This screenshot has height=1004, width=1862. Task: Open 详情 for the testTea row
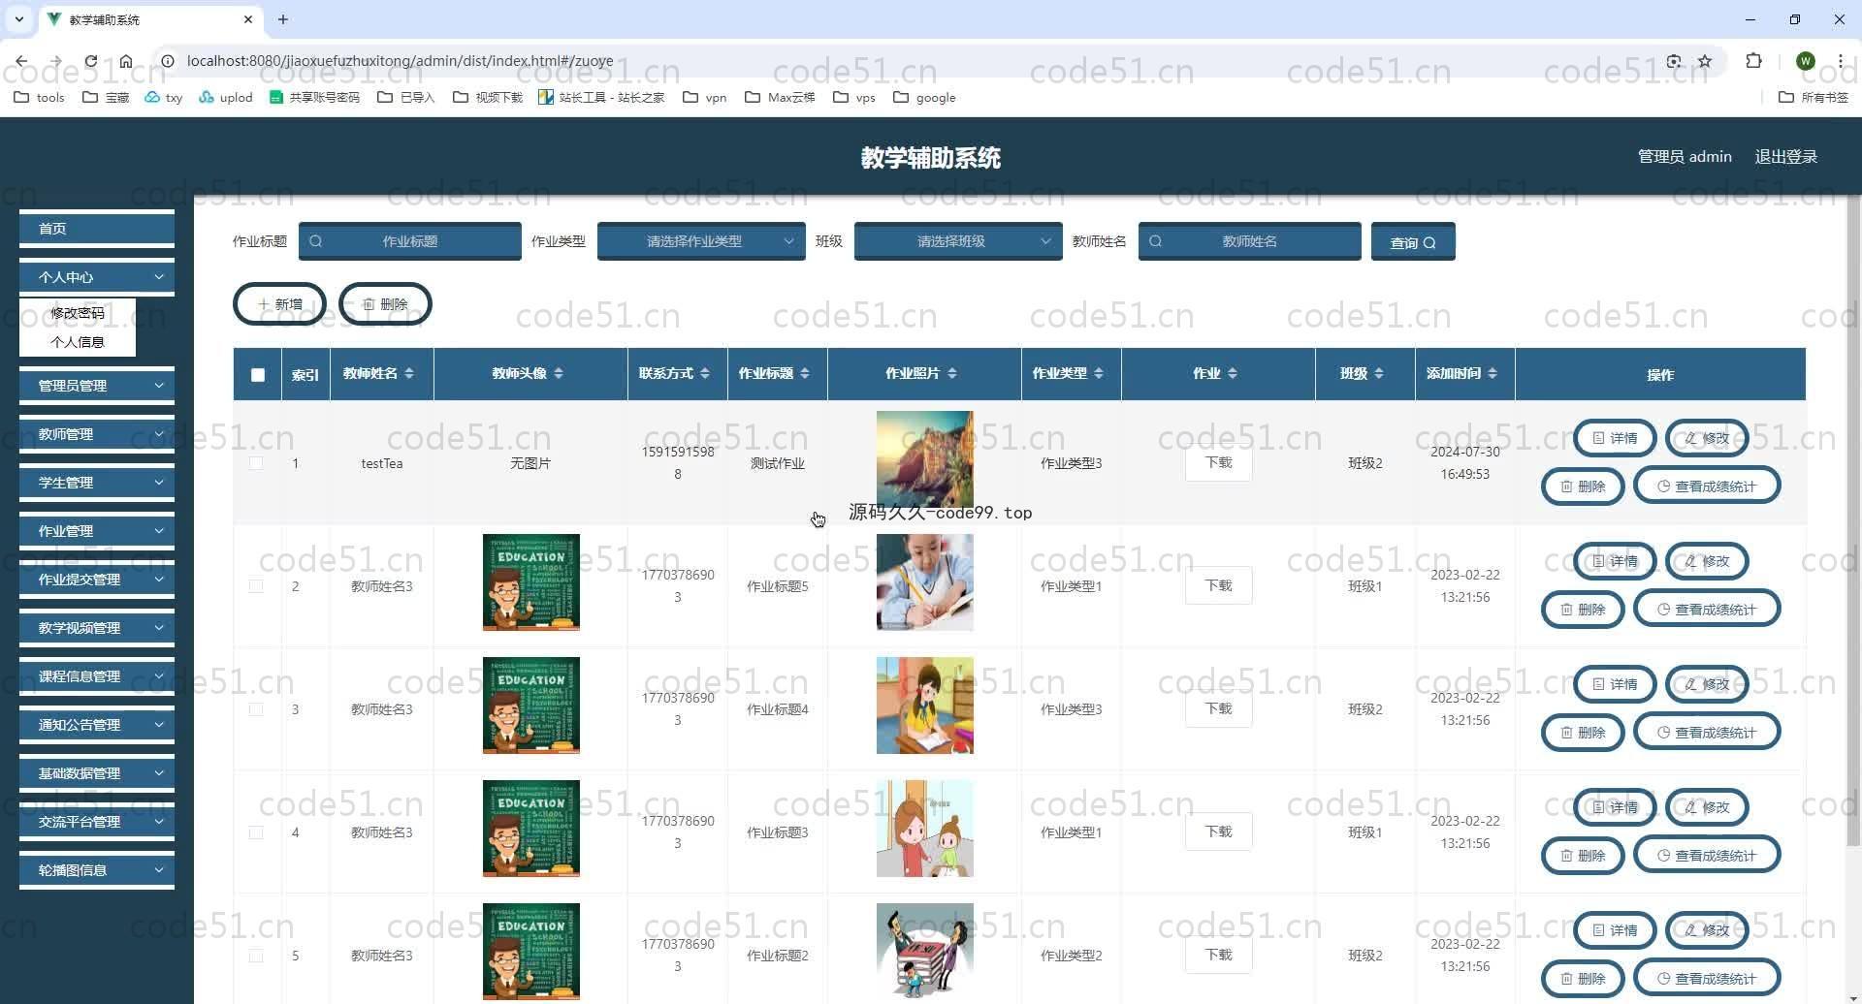pos(1615,438)
